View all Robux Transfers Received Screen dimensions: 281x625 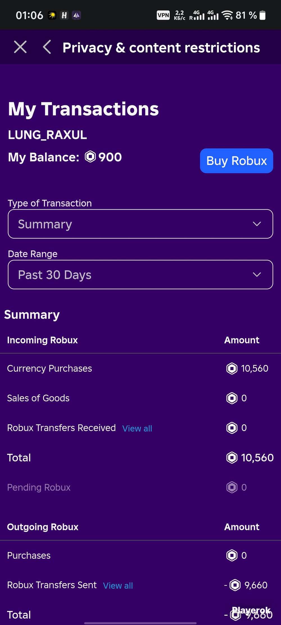pos(137,428)
